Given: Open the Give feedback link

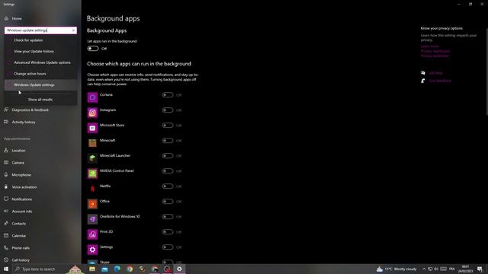Looking at the screenshot, I should pyautogui.click(x=440, y=81).
